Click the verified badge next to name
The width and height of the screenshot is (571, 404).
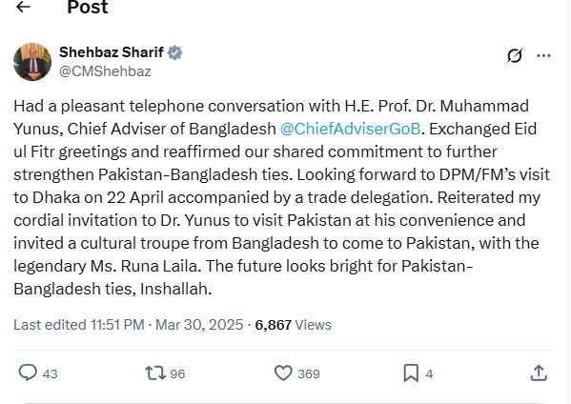click(174, 52)
